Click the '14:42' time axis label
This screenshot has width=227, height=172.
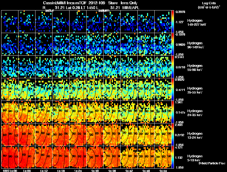pos(129,171)
